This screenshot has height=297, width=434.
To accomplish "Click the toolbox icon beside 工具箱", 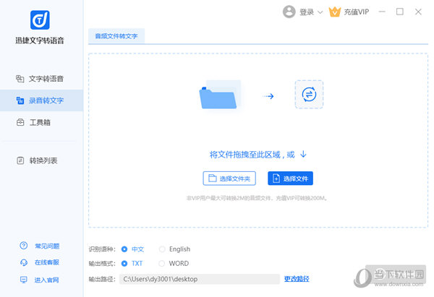I will coord(20,122).
